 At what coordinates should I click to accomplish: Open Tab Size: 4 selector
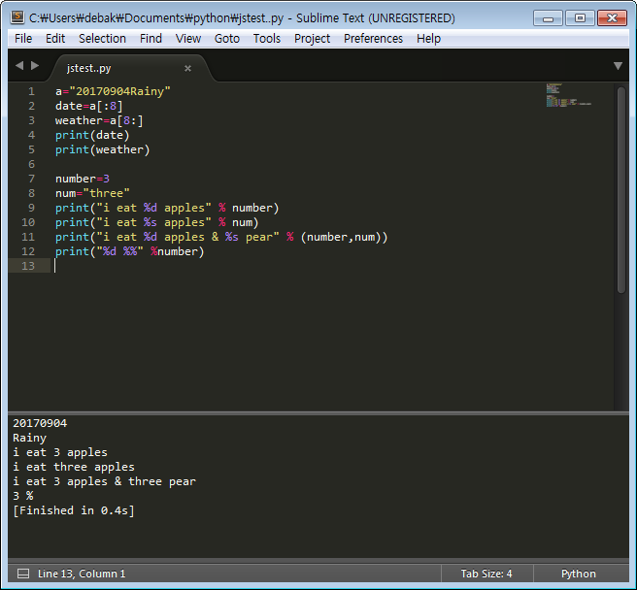tap(486, 574)
